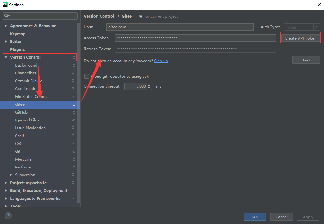This screenshot has width=324, height=224.
Task: Select Plugins in settings tree
Action: click(x=17, y=49)
